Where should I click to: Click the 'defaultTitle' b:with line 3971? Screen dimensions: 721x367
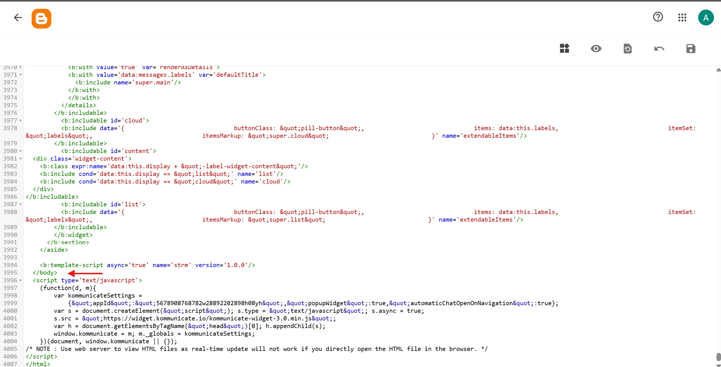click(x=167, y=75)
